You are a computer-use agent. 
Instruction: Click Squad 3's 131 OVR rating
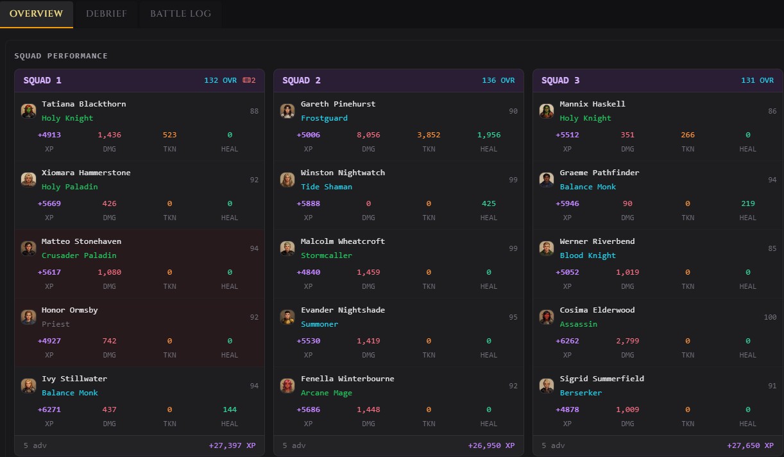point(757,80)
